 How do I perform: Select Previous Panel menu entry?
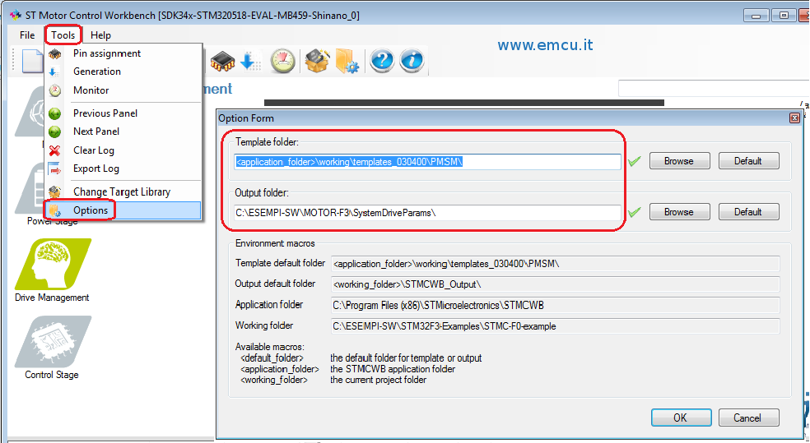pyautogui.click(x=123, y=113)
